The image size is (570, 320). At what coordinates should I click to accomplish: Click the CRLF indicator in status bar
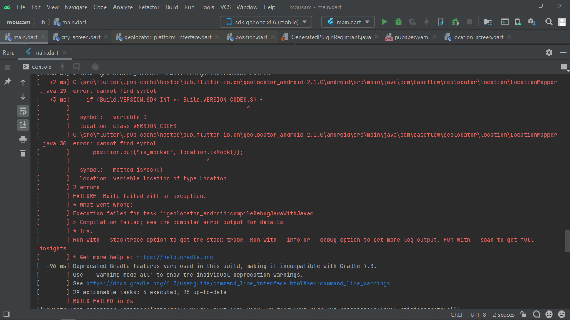pyautogui.click(x=457, y=315)
